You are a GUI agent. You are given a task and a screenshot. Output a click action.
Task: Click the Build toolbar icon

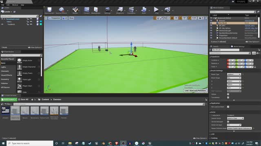[x=144, y=10]
